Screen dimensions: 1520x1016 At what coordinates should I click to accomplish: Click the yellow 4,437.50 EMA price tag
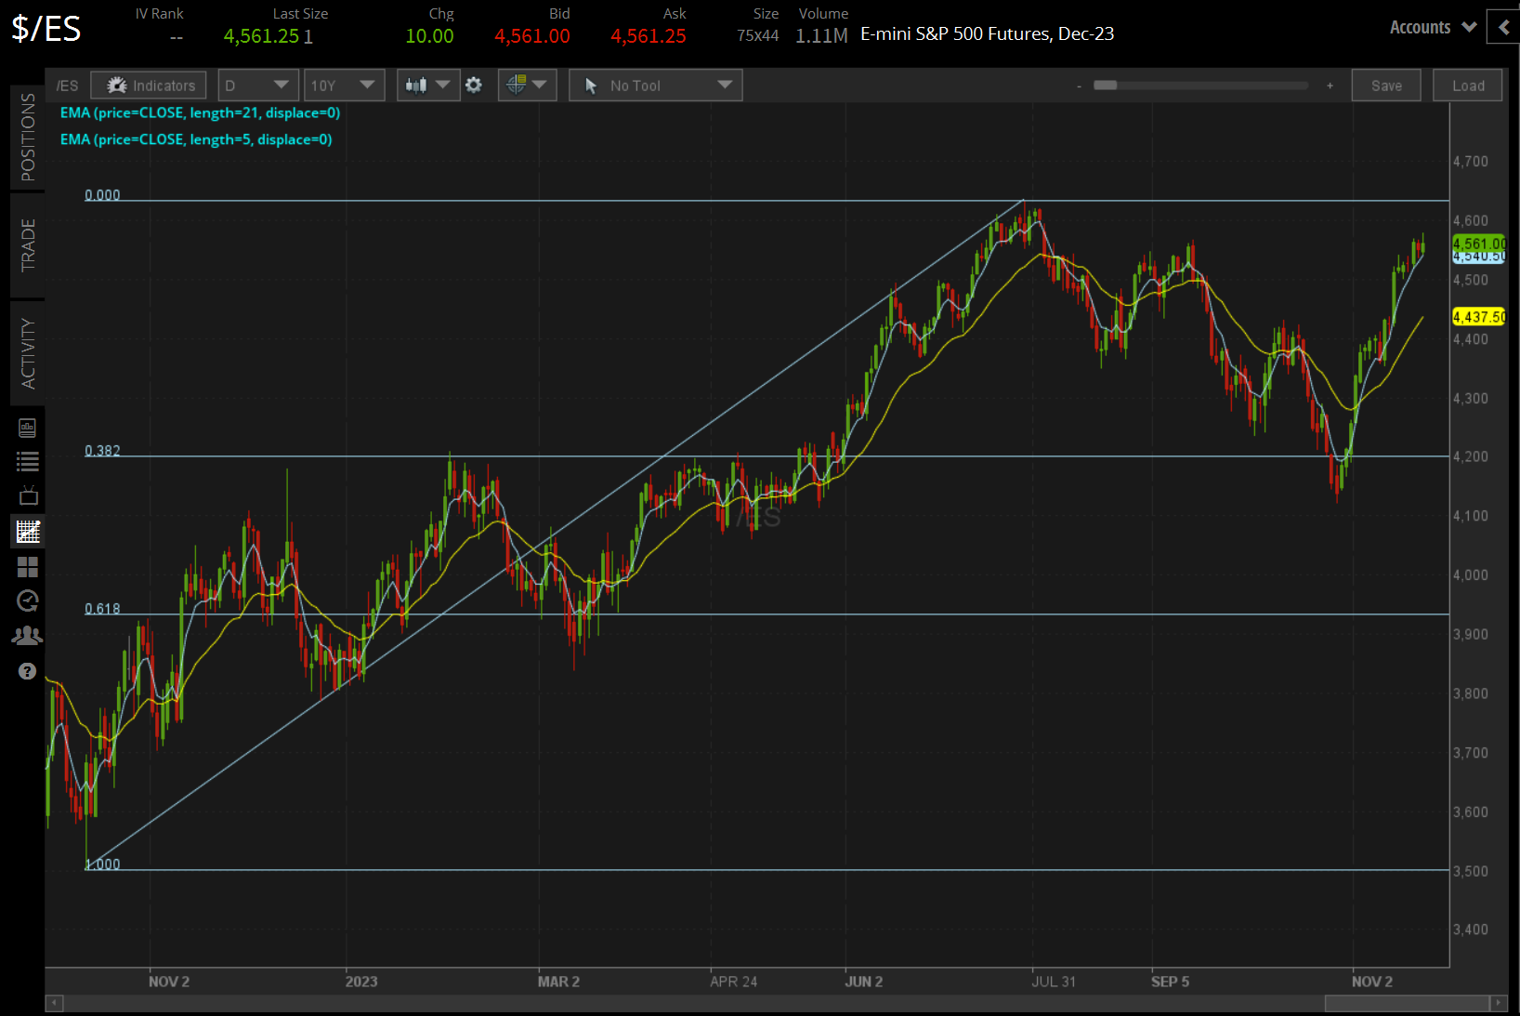pos(1479,317)
